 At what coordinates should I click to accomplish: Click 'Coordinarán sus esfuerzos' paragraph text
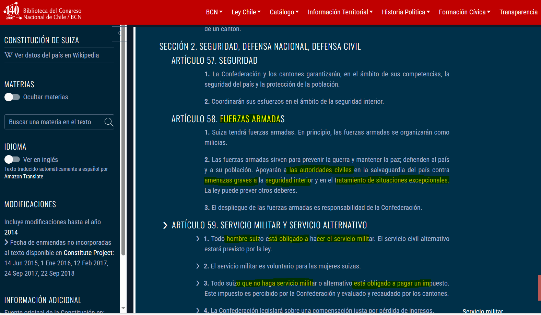tap(294, 101)
